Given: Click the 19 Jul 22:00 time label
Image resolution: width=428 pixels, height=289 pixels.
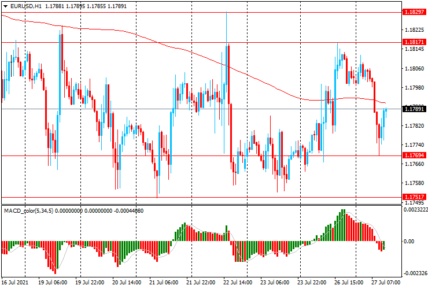Looking at the screenshot, I should [90, 282].
